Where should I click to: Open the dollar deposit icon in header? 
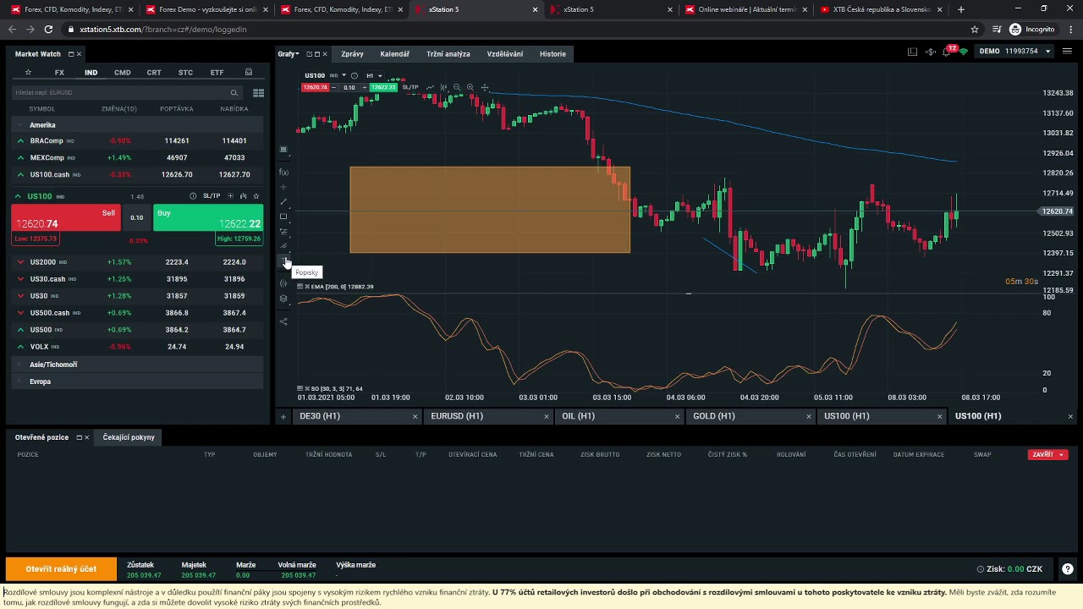[931, 52]
